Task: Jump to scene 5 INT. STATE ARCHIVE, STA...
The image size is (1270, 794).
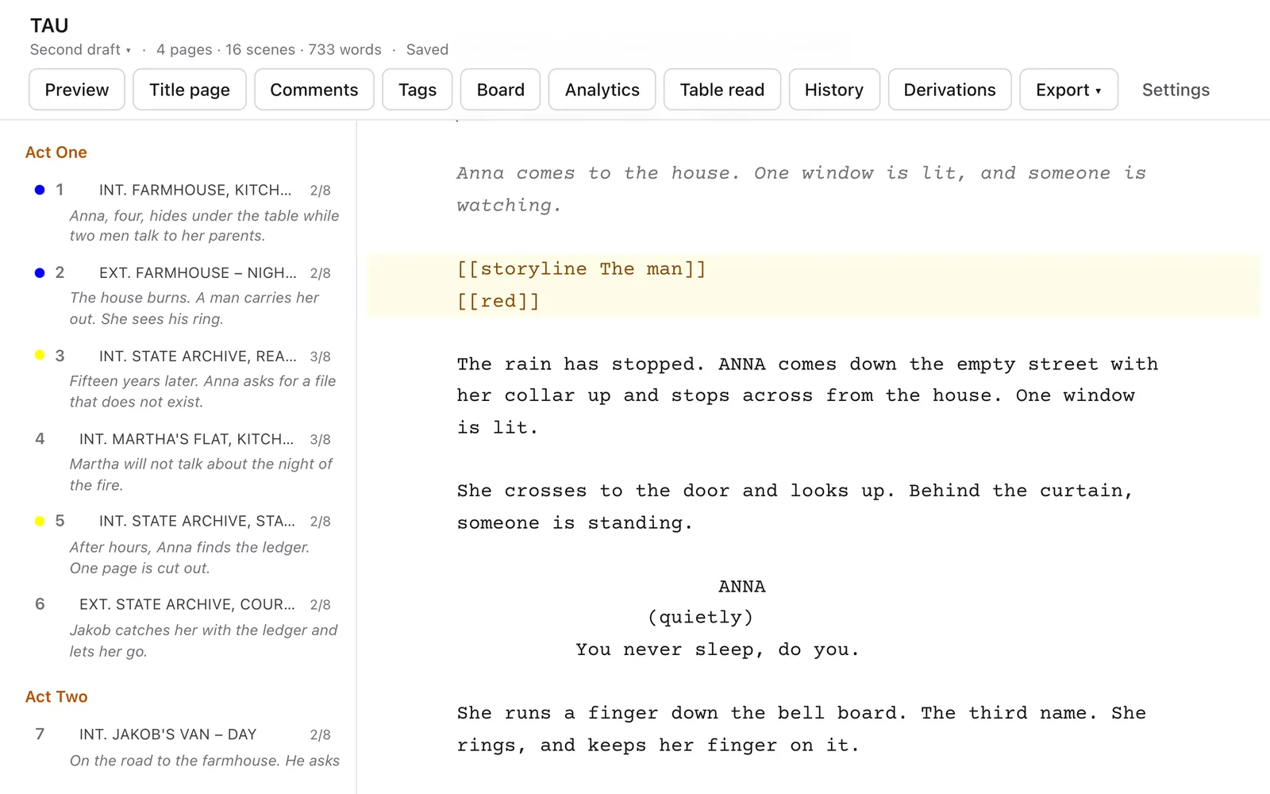Action: pos(197,521)
